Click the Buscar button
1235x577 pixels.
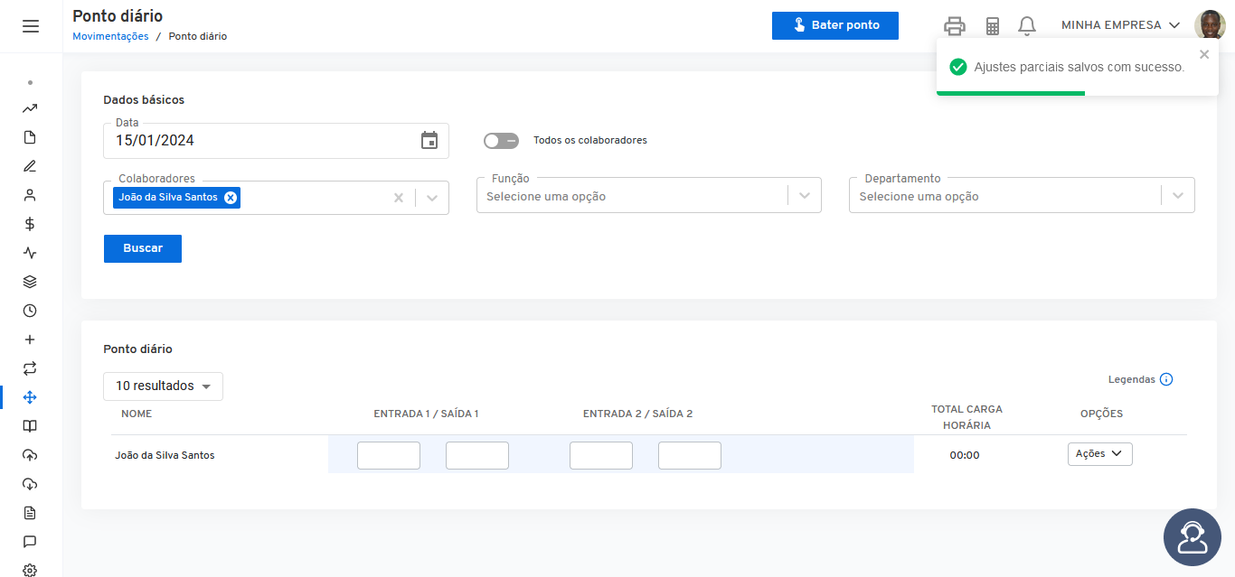[x=143, y=248]
